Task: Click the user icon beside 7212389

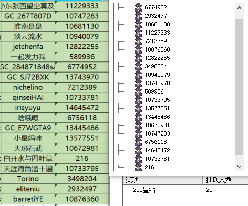Action: (138, 41)
